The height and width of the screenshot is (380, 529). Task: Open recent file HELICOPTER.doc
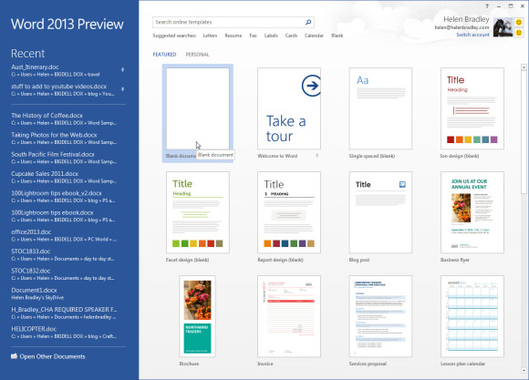(64, 332)
